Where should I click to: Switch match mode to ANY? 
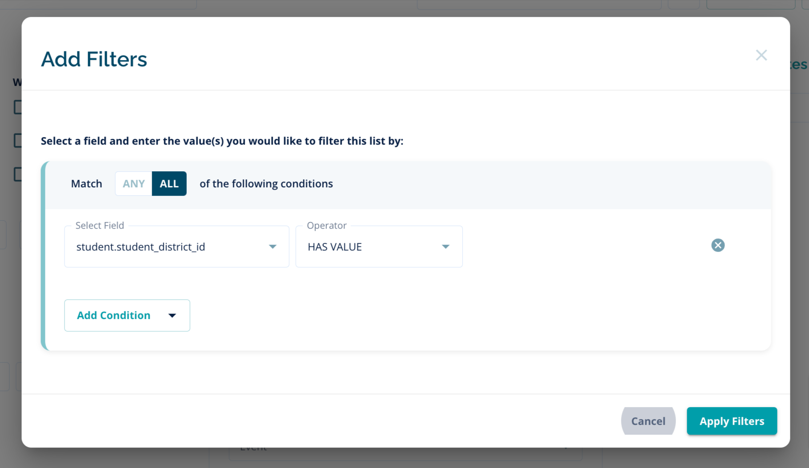pos(133,184)
